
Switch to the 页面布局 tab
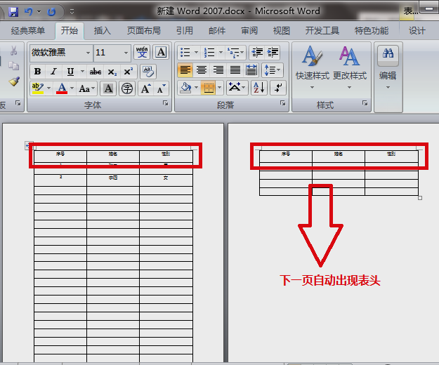tap(143, 30)
